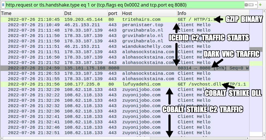
Task: Select the '60314 → 8080' info text
Action: pos(194,68)
